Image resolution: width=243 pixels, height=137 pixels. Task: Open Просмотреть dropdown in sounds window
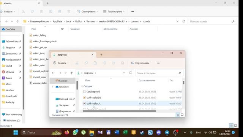[x=114, y=11]
